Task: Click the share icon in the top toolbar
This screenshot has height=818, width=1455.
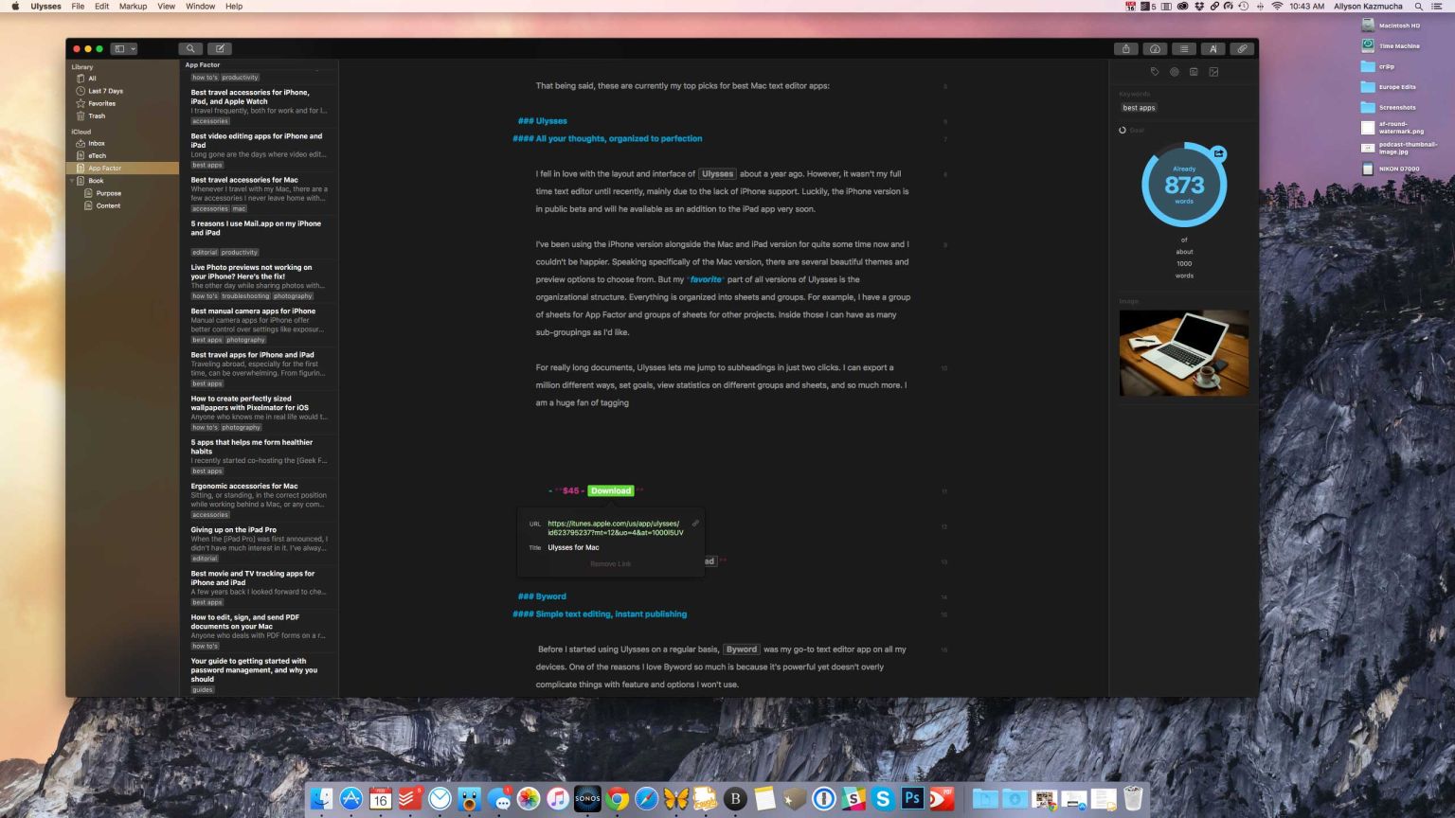Action: point(1126,48)
